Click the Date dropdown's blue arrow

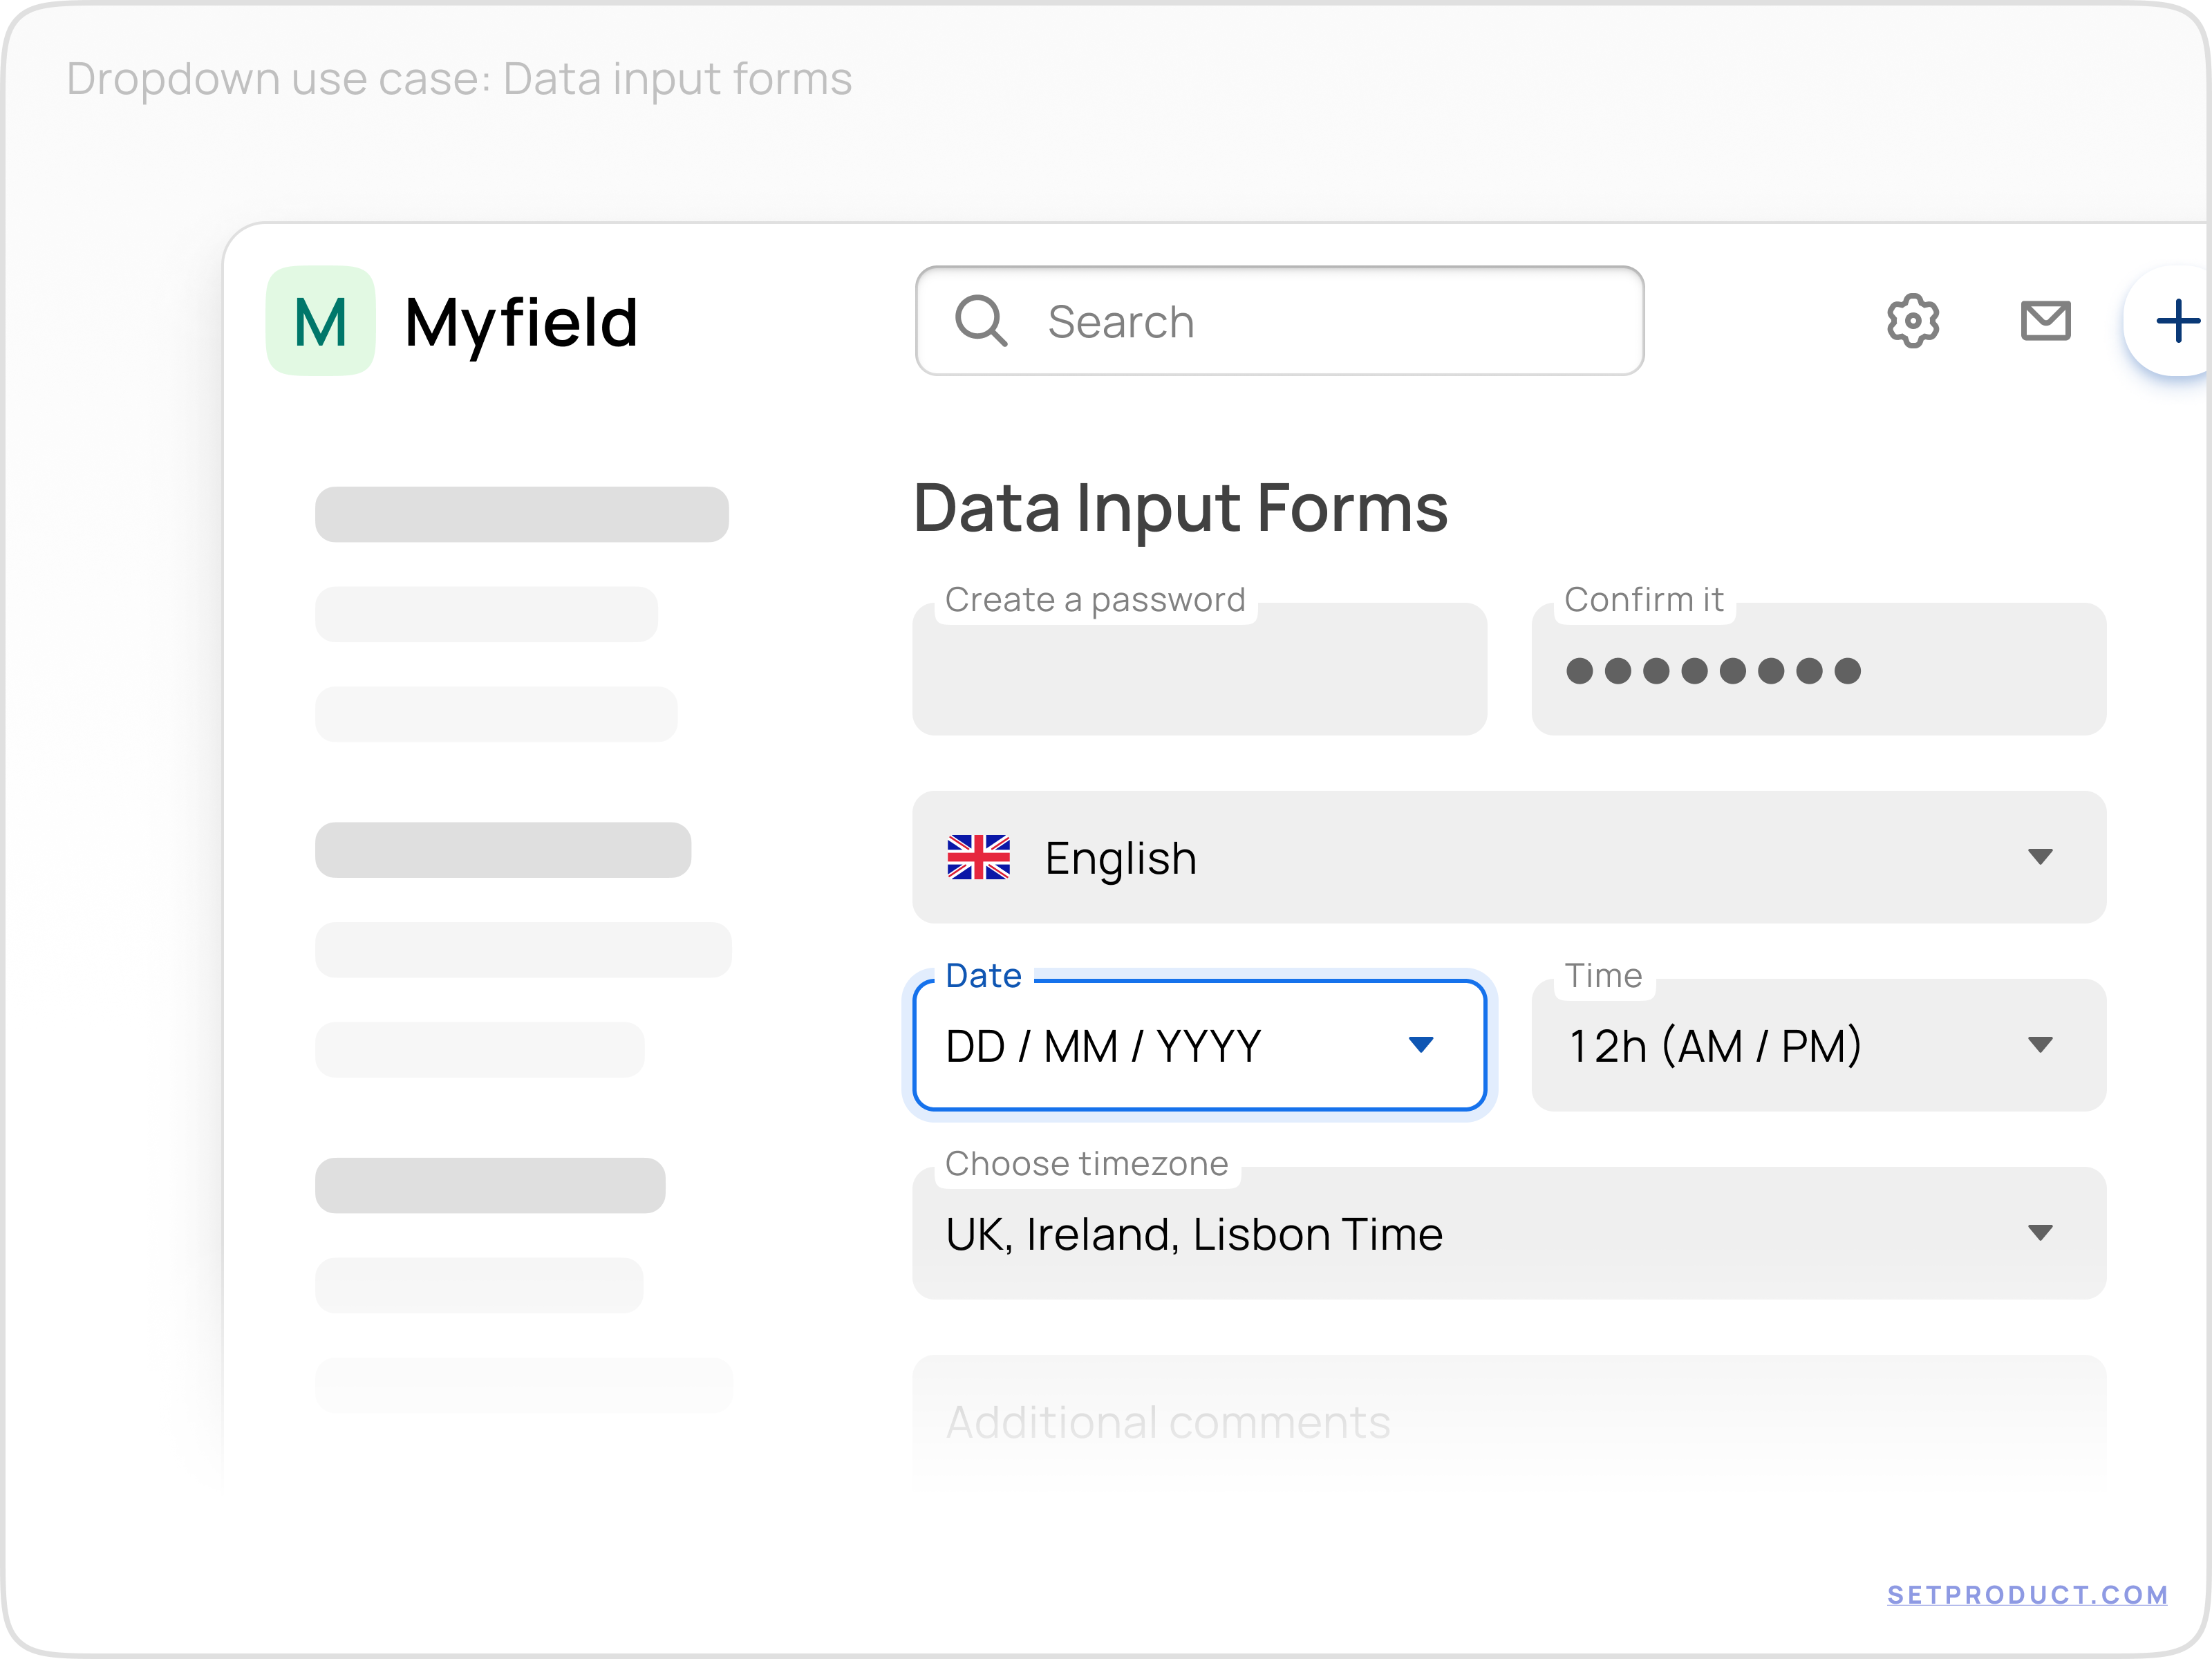[x=1423, y=1045]
